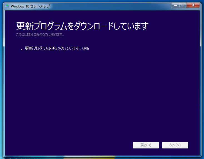
Task: Click the heading 更新プログラムをダウンロードしています
Action: tap(82, 26)
